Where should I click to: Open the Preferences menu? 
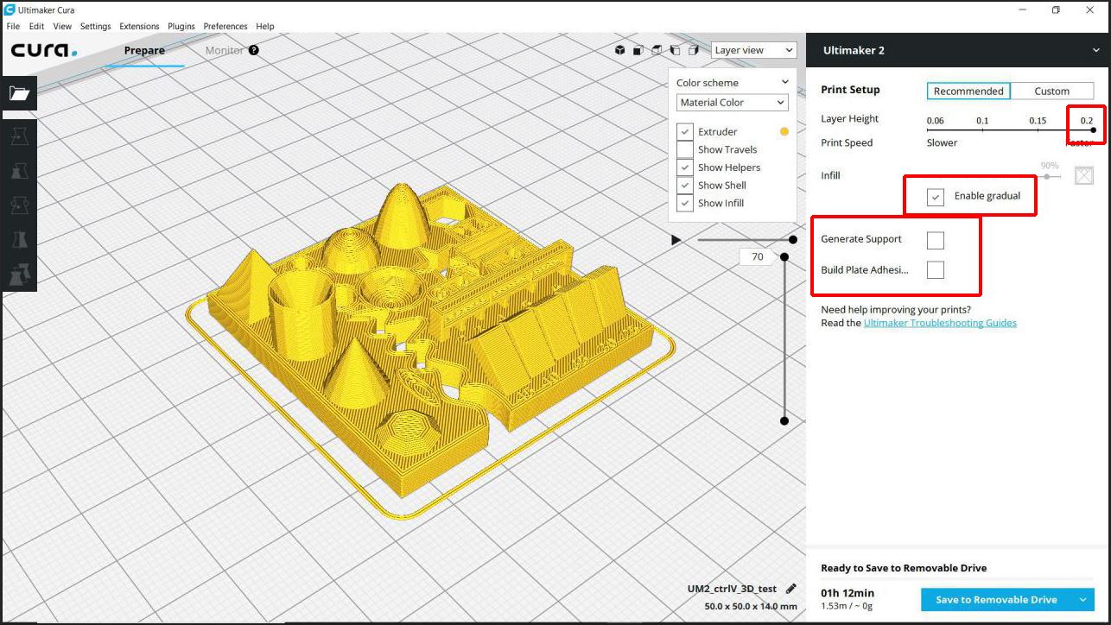(x=225, y=26)
